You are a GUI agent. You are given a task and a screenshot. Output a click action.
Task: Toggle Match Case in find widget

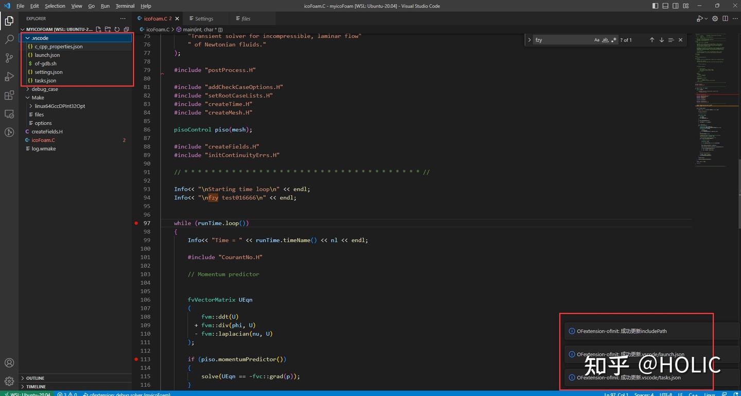[597, 40]
